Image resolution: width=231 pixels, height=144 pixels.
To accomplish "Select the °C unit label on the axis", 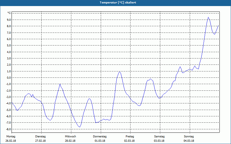I will click(9, 13).
